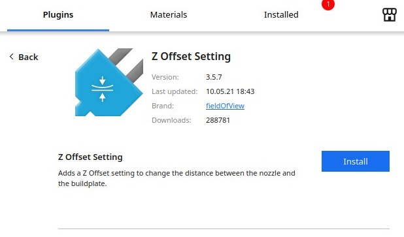Click the Last updated label
This screenshot has width=404, height=237.
click(x=175, y=91)
